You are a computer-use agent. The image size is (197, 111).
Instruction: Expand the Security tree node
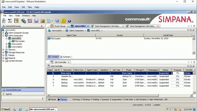(3, 50)
